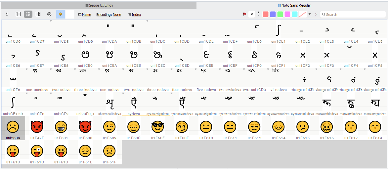Select the sharvocalicdeva glyph cell

pyautogui.click(x=109, y=104)
